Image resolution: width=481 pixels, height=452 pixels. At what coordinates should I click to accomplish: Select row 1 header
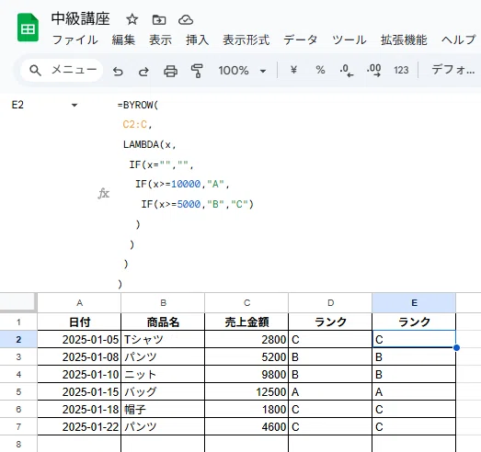click(18, 322)
